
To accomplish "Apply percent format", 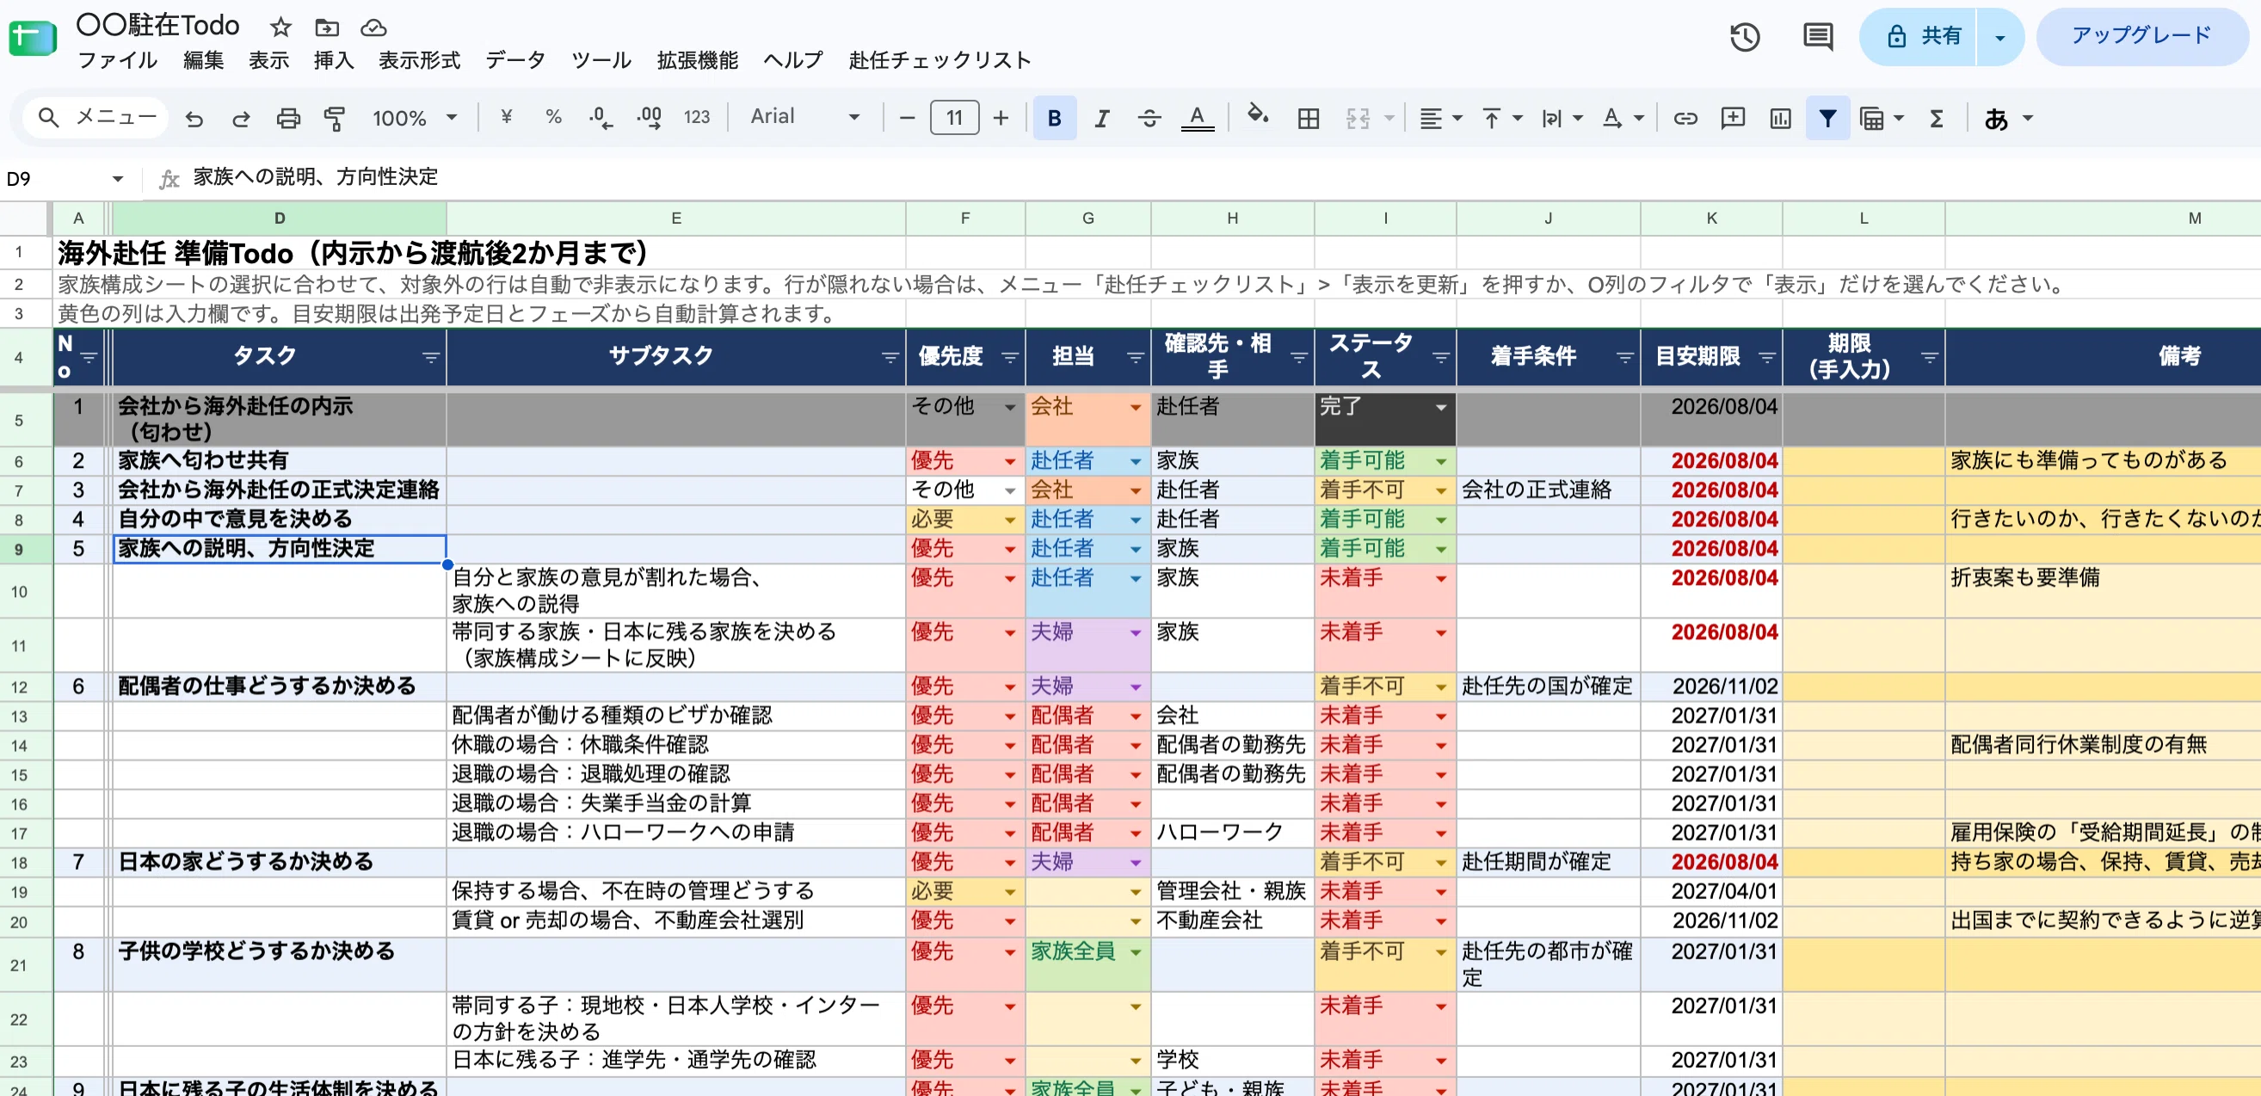I will [553, 117].
